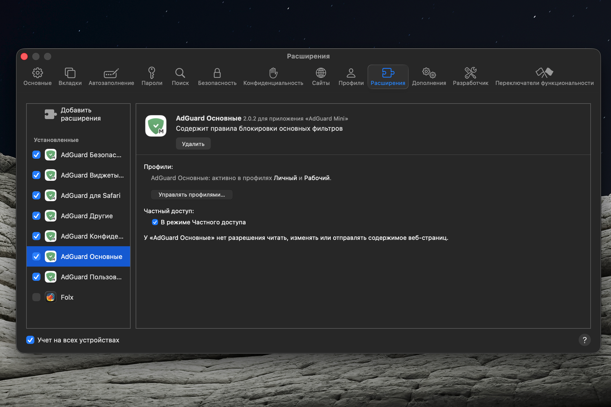The height and width of the screenshot is (407, 611).
Task: Click the gear icon for Основные
Action: pyautogui.click(x=37, y=73)
